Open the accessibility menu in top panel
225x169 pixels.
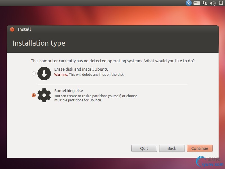pyautogui.click(x=189, y=3)
